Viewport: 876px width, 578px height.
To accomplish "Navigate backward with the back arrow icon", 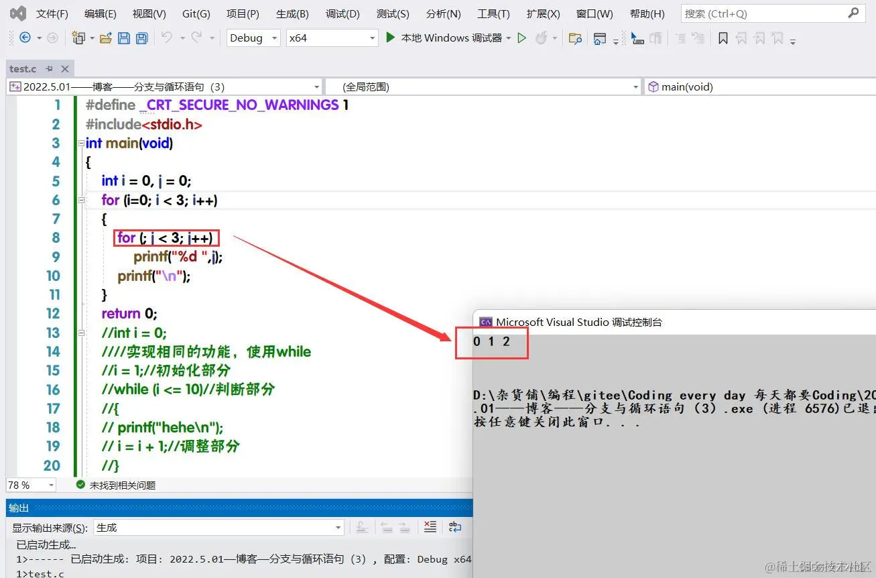I will (x=25, y=38).
